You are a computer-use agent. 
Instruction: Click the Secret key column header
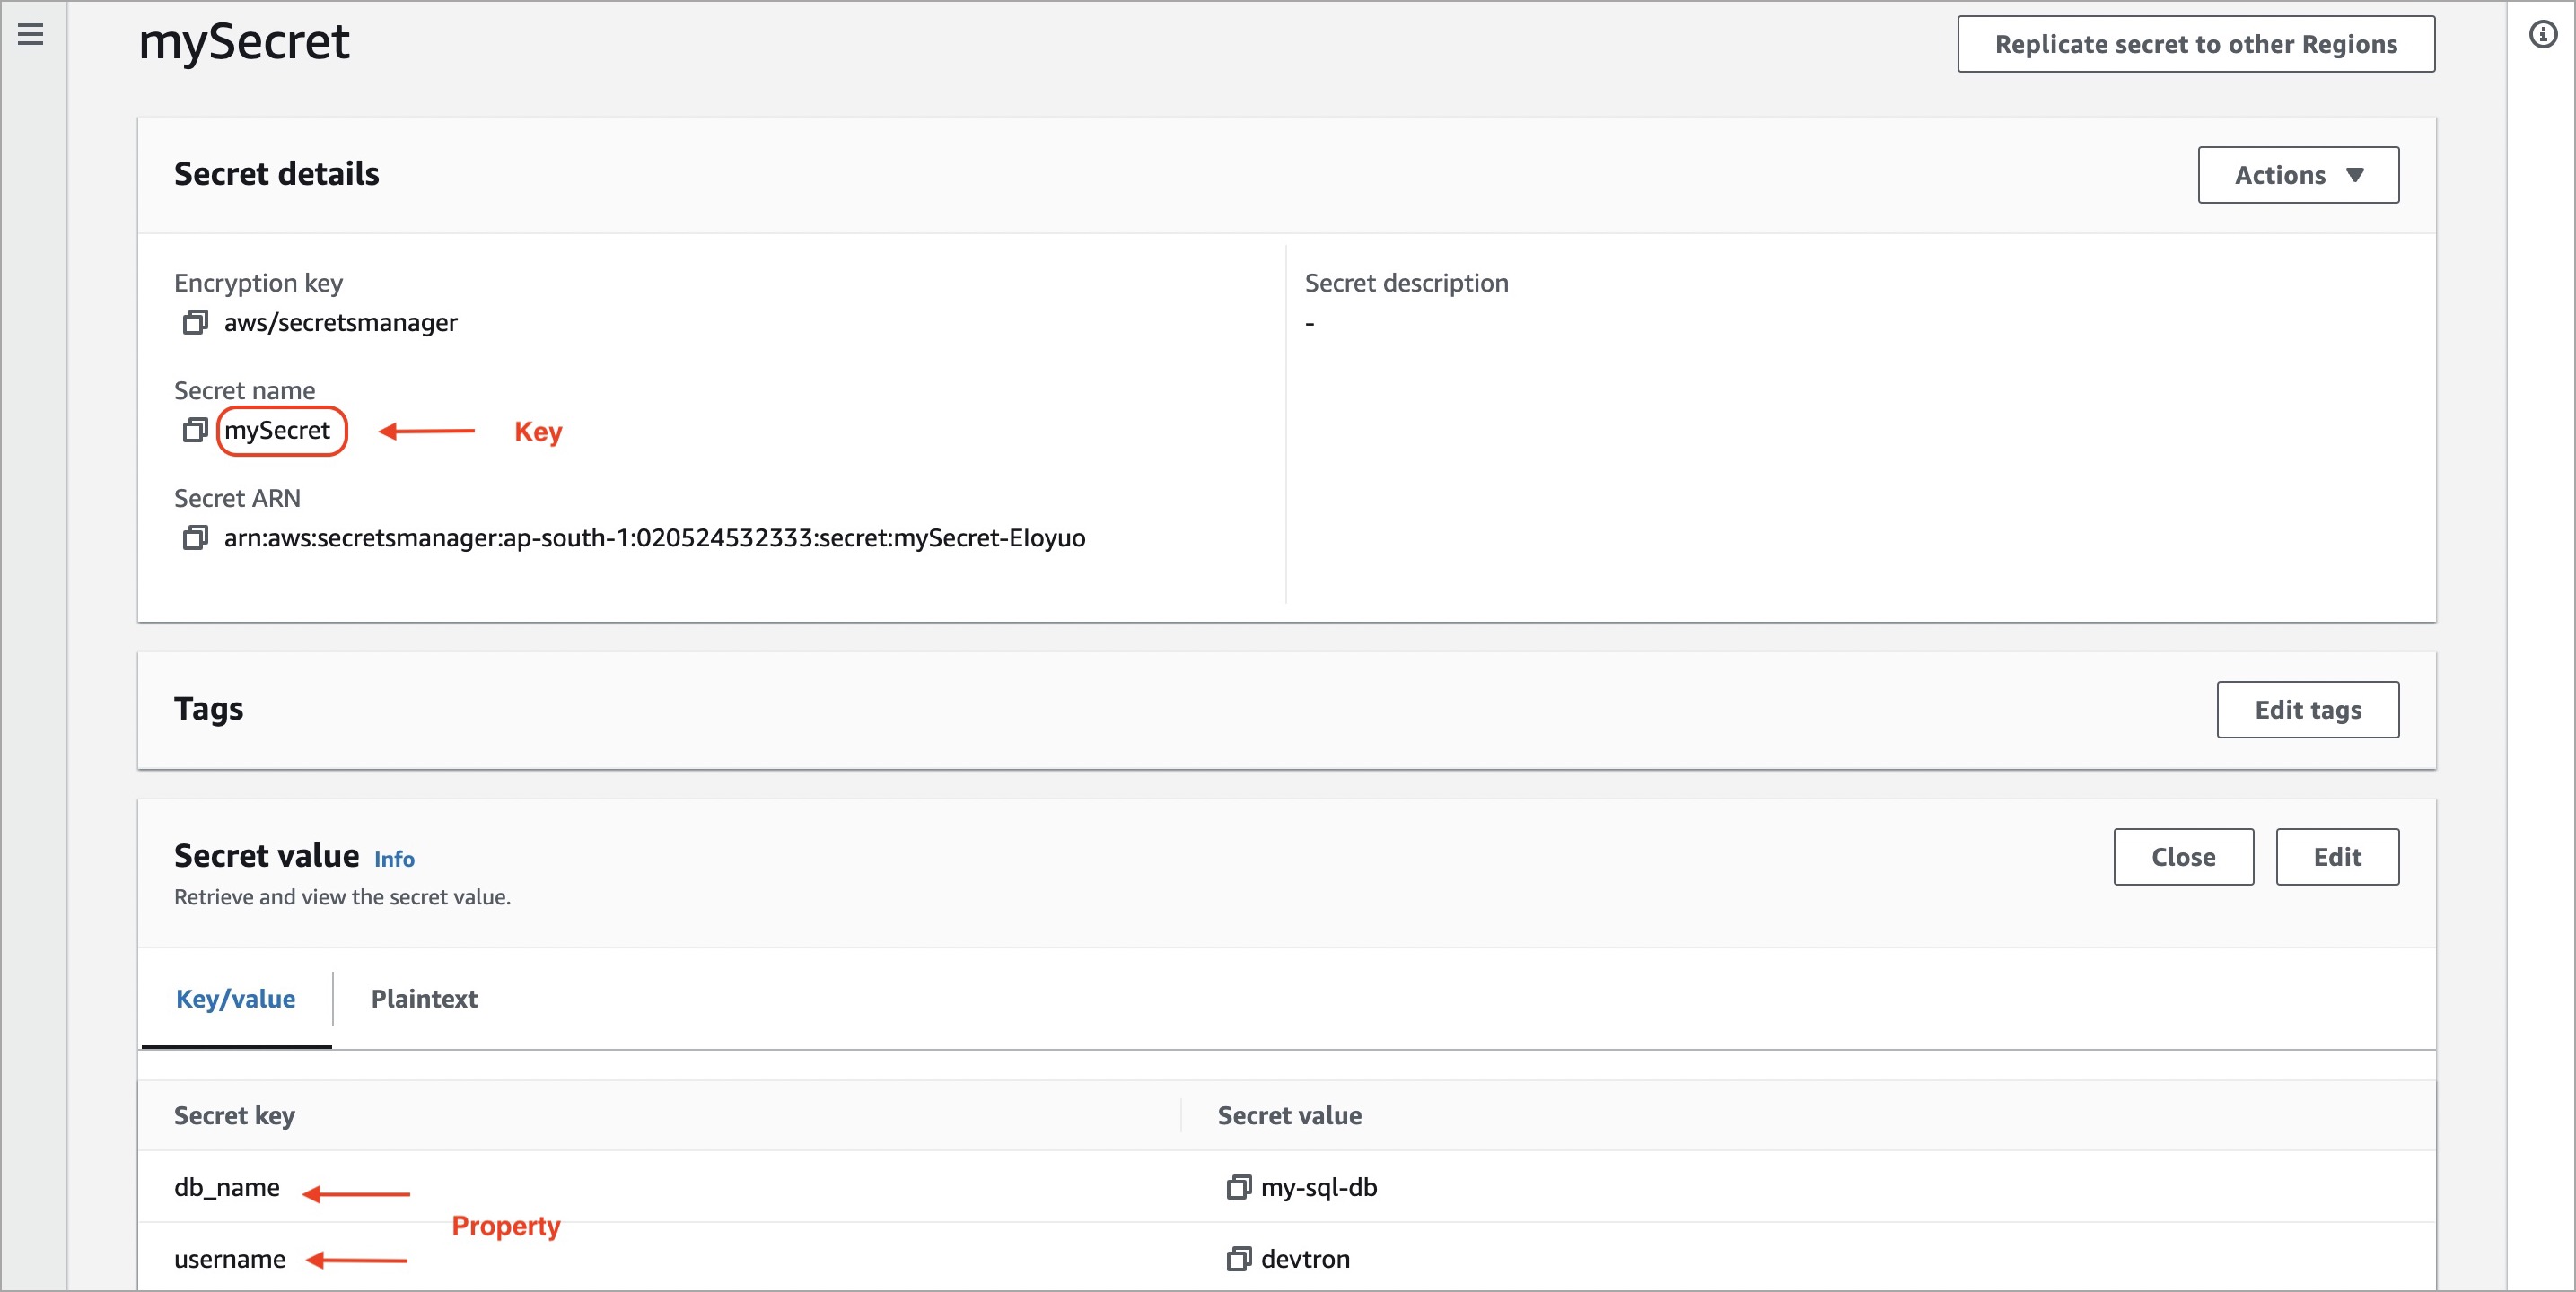tap(234, 1115)
